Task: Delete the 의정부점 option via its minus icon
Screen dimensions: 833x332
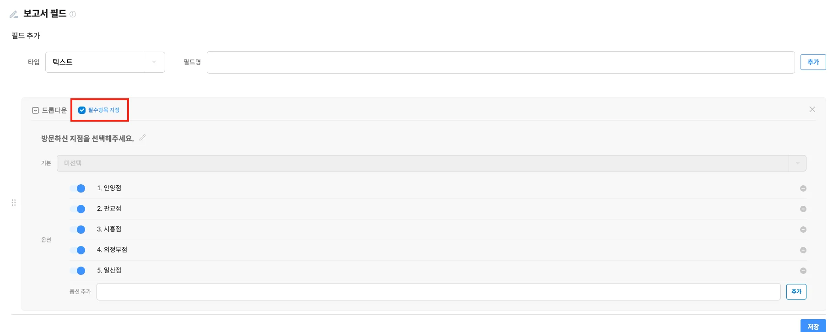Action: 803,250
